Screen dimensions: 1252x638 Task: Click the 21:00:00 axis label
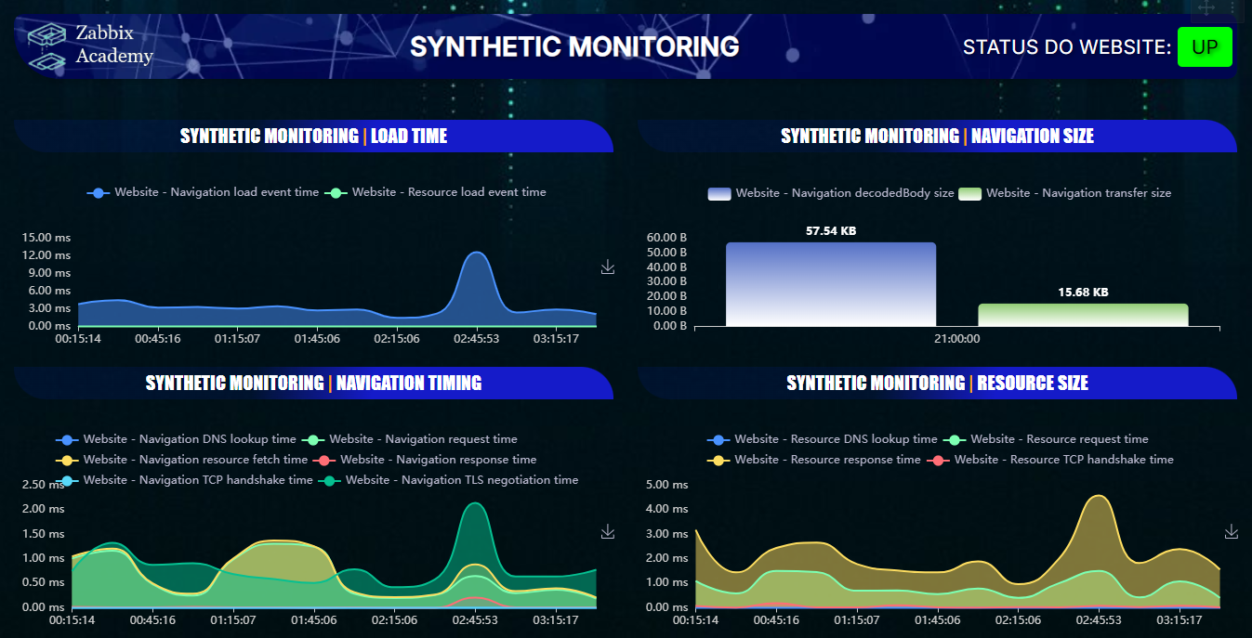[956, 339]
